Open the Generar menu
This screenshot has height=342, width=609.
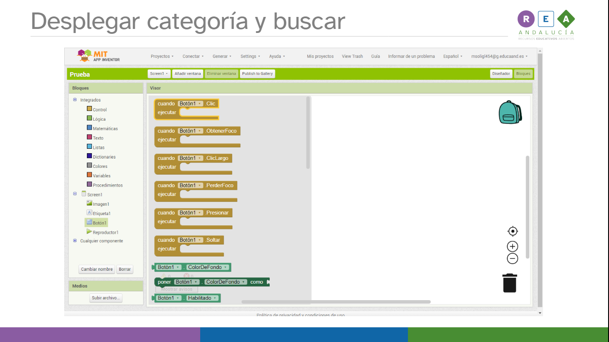coord(222,57)
